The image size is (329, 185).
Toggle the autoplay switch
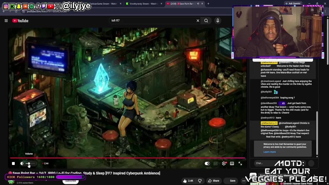(x=207, y=163)
